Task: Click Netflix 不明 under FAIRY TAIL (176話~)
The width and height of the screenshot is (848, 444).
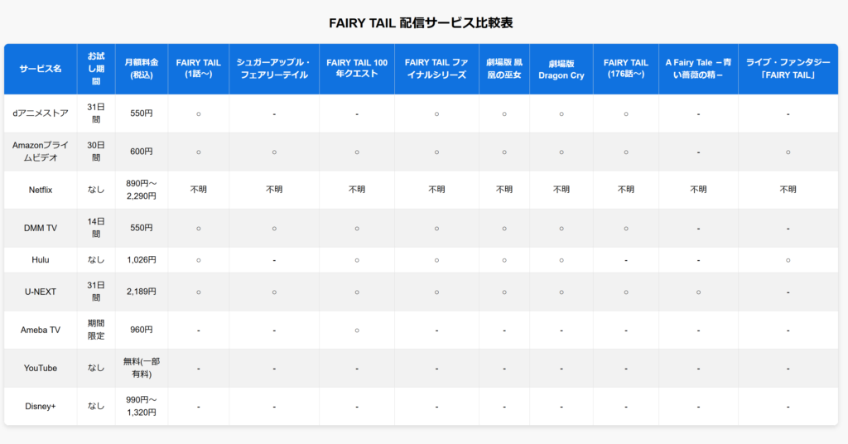Action: tap(626, 190)
